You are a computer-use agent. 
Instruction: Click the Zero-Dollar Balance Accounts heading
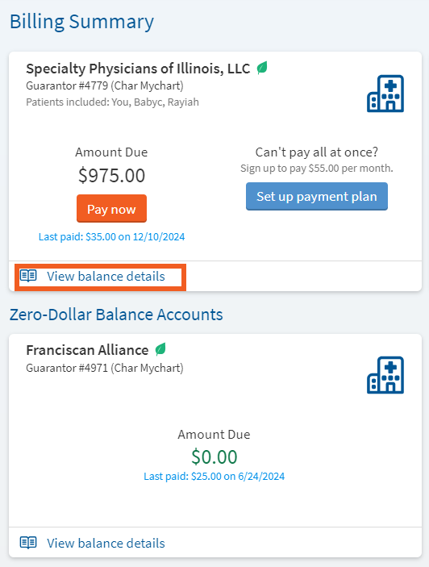[x=116, y=315]
